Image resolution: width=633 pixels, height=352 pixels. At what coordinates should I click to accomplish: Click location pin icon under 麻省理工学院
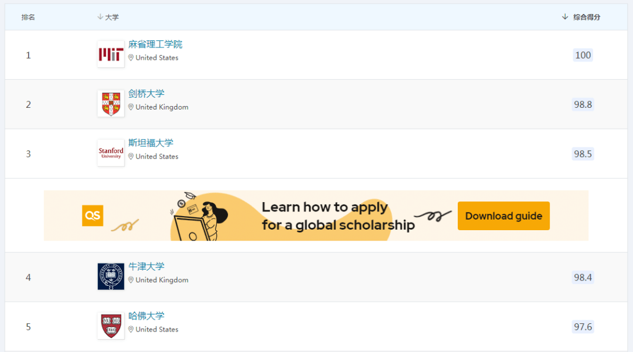[131, 58]
